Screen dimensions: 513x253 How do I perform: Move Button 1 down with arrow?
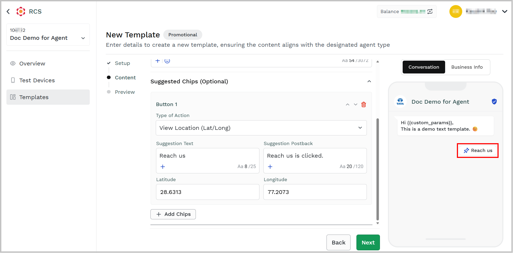point(356,104)
